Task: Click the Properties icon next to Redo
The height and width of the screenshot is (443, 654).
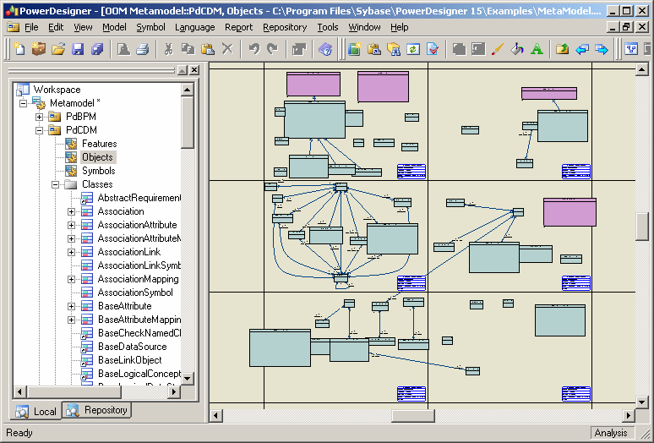Action: 298,49
